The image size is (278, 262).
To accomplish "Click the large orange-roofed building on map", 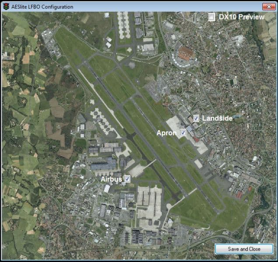I will 185,53.
